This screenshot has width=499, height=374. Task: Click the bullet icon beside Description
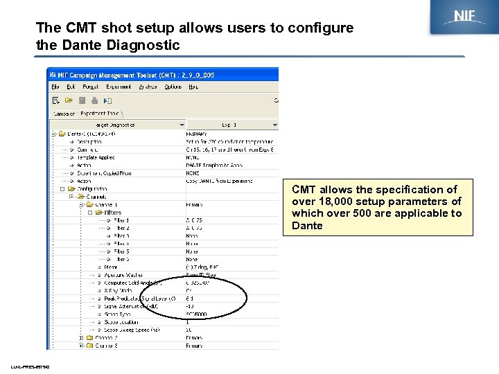click(x=71, y=142)
